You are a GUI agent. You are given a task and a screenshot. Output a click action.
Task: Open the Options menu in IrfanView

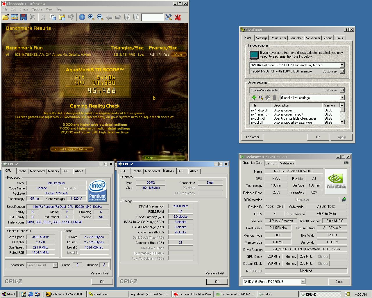point(37,9)
